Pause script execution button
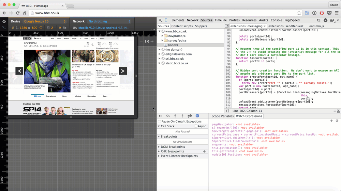 tap(160, 116)
